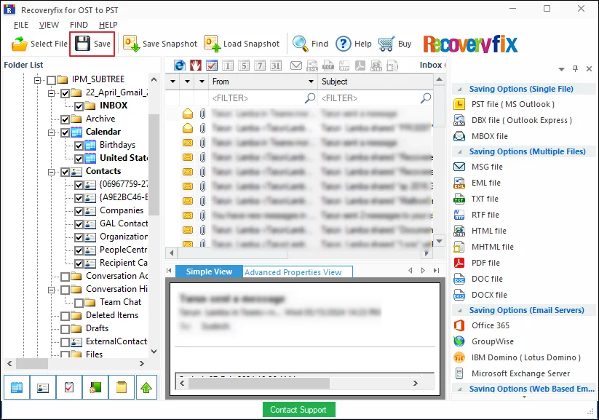599x420 pixels.
Task: Uncheck the INBOX folder checkbox
Action: coord(79,106)
